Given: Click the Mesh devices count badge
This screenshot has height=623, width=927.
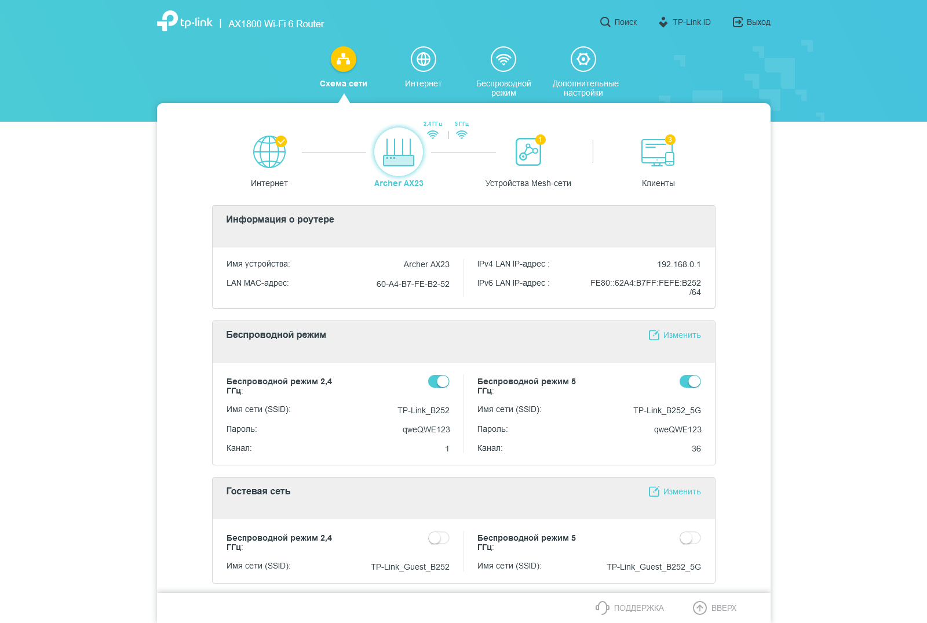Looking at the screenshot, I should pos(540,140).
